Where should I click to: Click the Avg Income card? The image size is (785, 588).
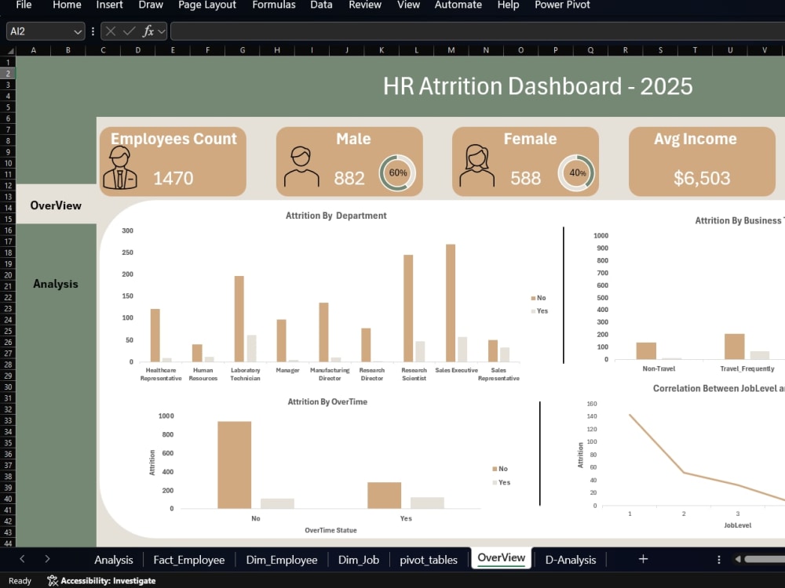tap(702, 161)
